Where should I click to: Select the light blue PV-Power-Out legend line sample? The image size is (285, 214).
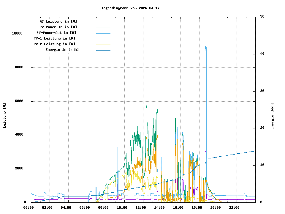click(103, 33)
